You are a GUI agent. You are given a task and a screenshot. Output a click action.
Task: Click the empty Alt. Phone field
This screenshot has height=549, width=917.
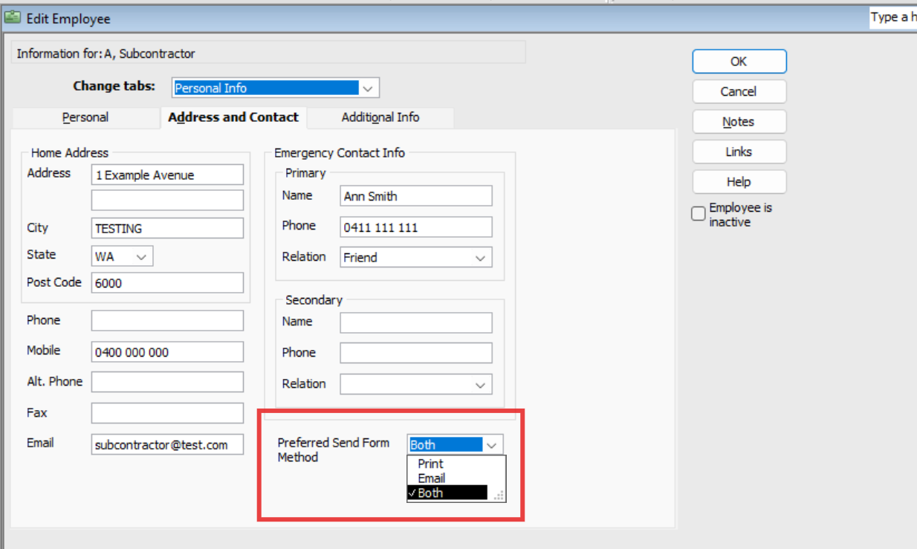[x=167, y=382]
